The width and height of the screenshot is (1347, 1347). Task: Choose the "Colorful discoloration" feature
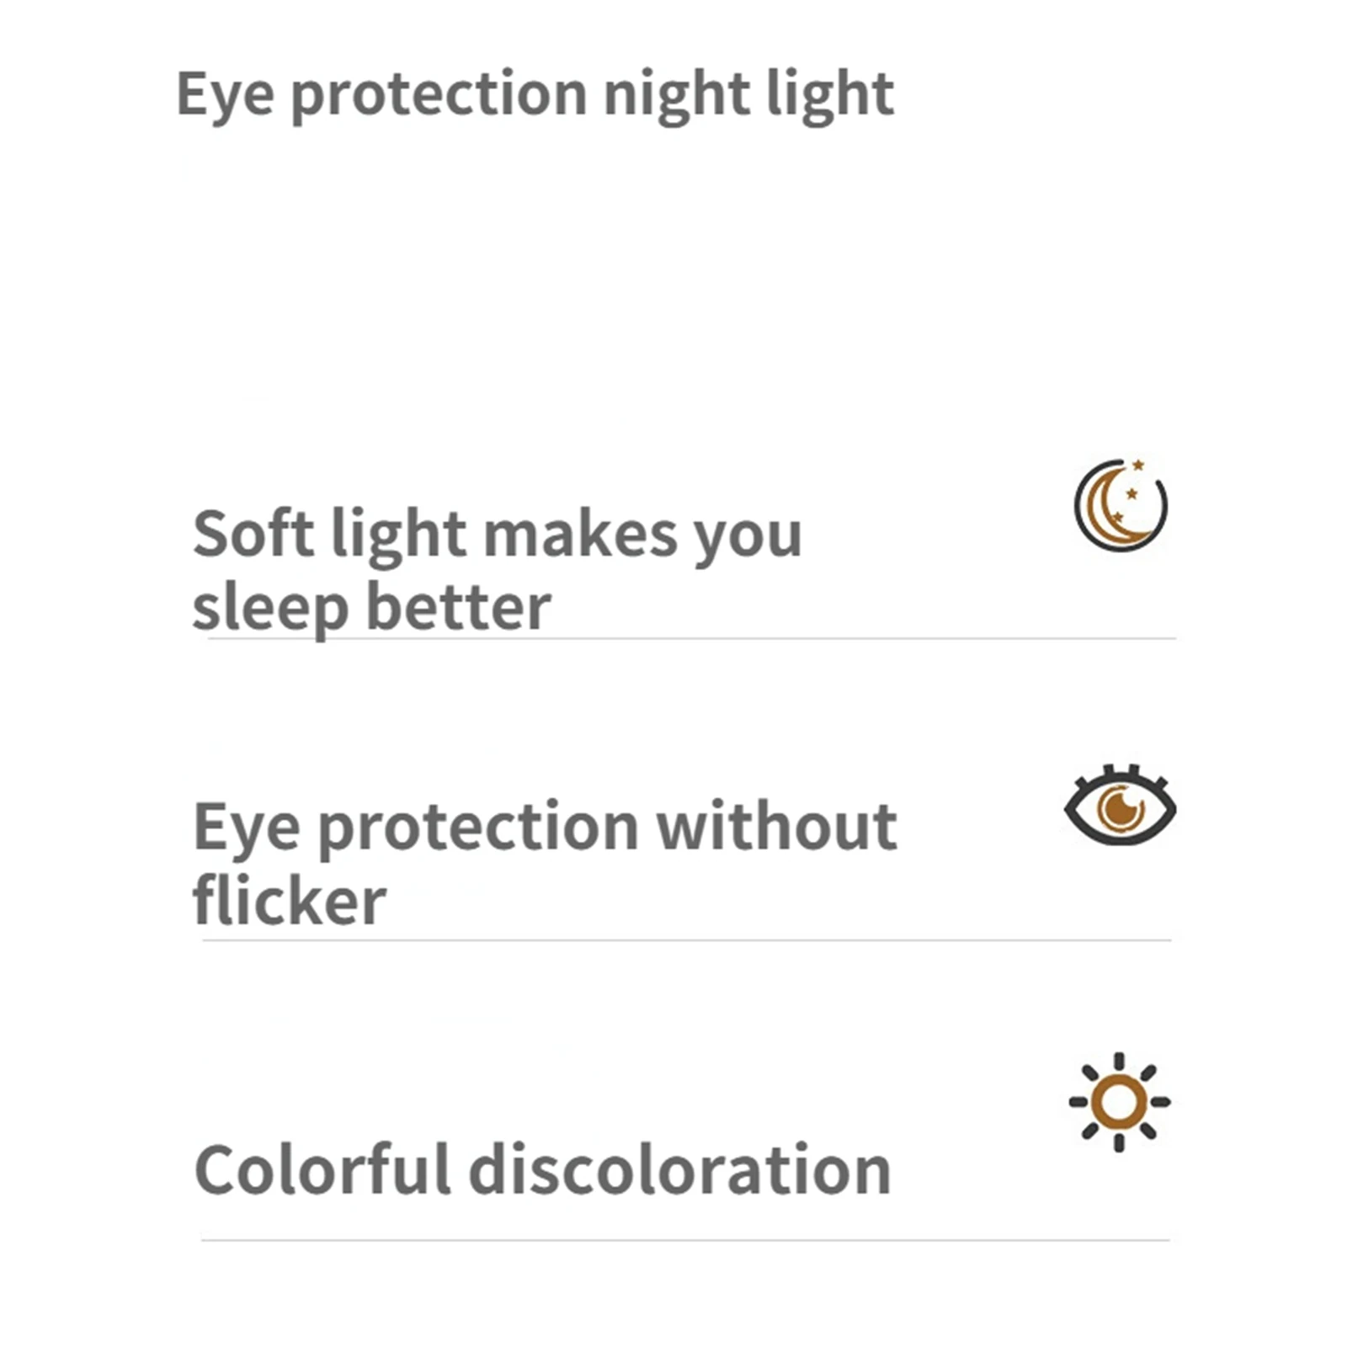[542, 1170]
